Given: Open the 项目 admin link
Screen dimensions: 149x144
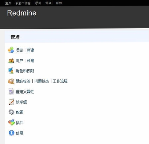Looking at the screenshot, I should click(19, 50).
